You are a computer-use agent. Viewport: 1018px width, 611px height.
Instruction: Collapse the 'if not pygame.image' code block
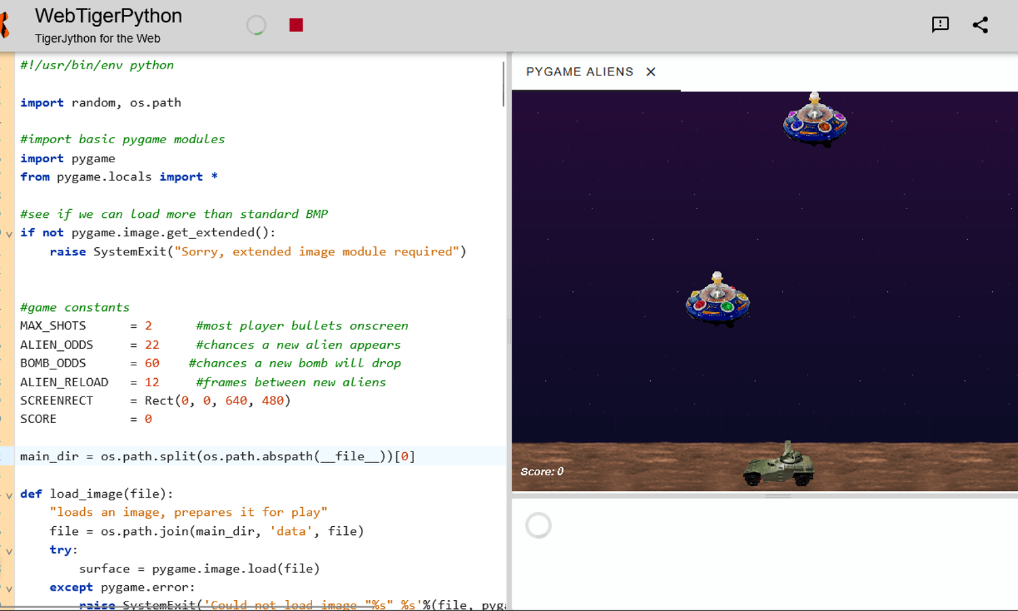(x=9, y=234)
